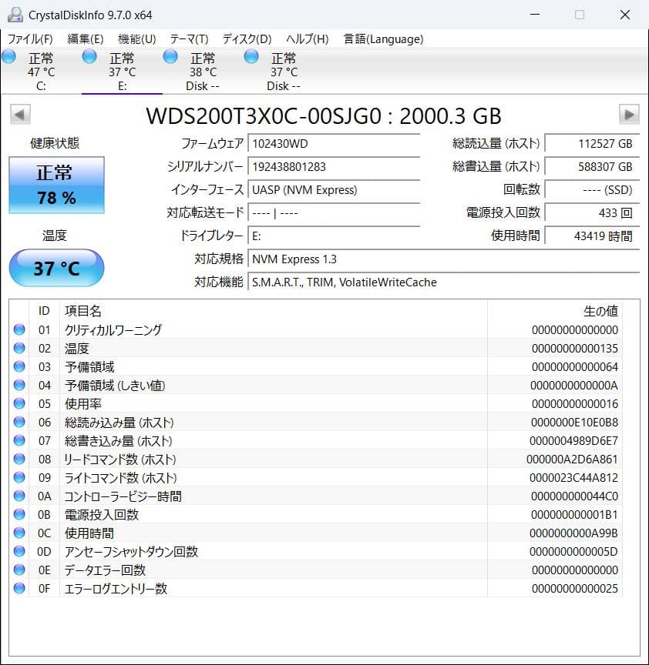649x665 pixels.
Task: Click the right arrow to view next disk
Action: click(x=628, y=115)
